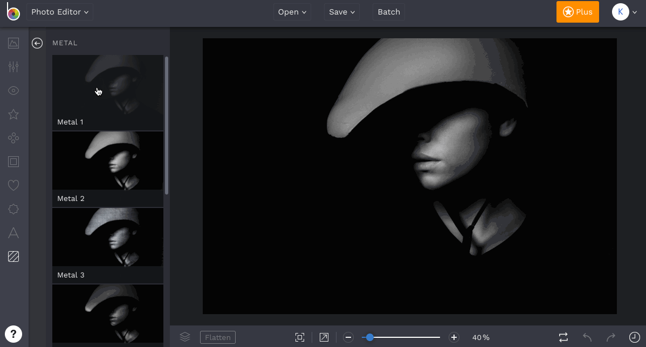Screen dimensions: 646x347
Task: Click the 40 % zoom value
Action: coord(481,337)
